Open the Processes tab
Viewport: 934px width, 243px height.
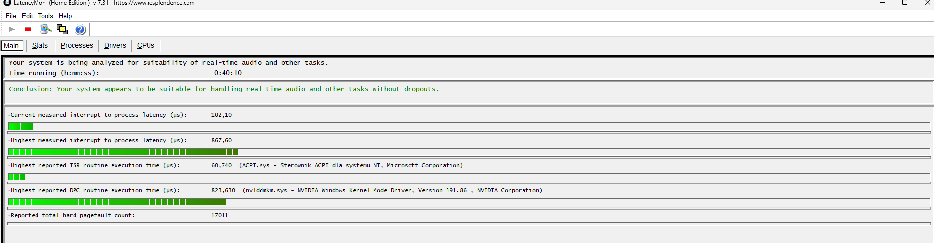click(x=76, y=45)
